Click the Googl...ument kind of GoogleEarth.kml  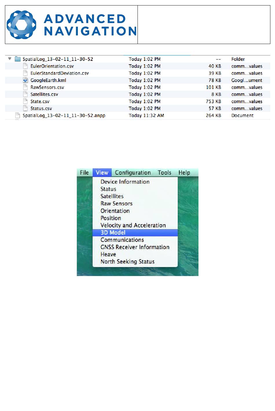[x=247, y=80]
